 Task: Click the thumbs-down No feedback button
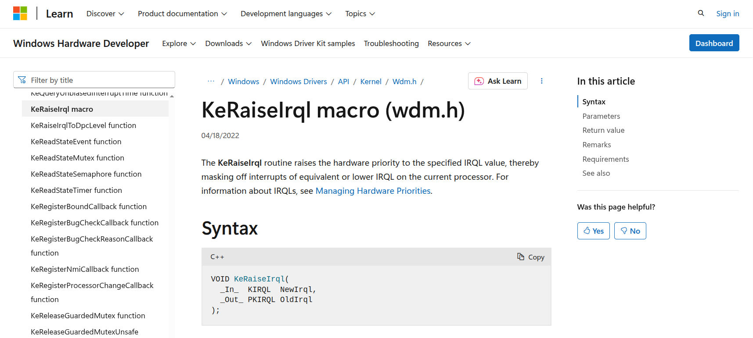pyautogui.click(x=630, y=231)
